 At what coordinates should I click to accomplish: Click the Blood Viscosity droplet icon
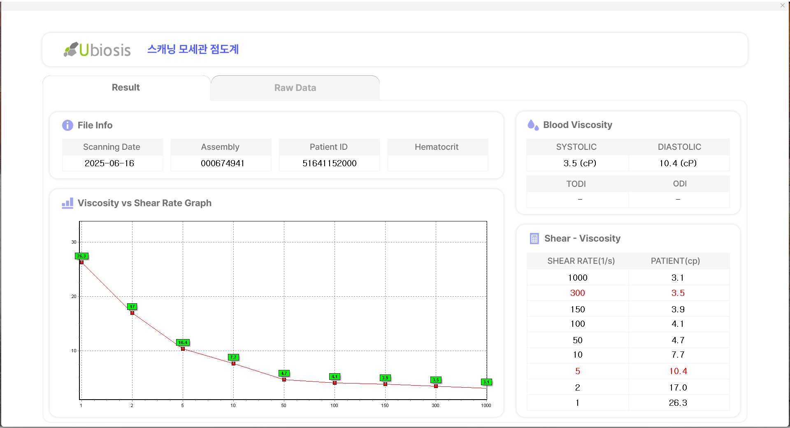click(x=533, y=125)
